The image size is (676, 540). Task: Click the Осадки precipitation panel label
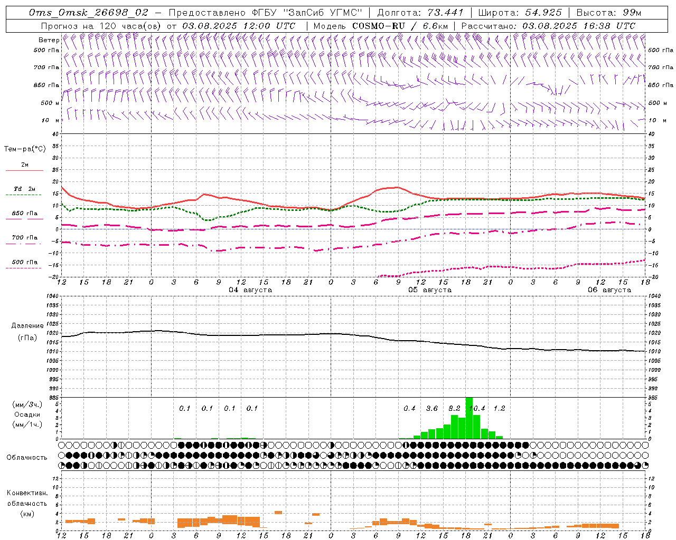[x=27, y=414]
